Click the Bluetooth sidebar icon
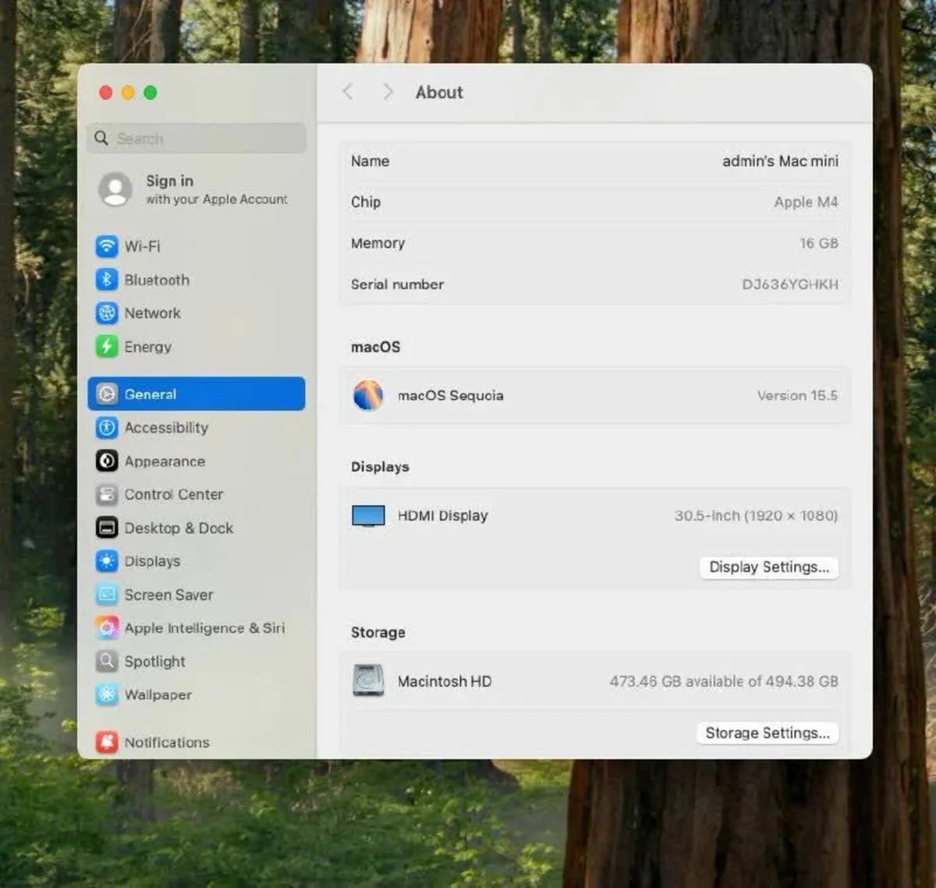The image size is (936, 888). pyautogui.click(x=107, y=280)
